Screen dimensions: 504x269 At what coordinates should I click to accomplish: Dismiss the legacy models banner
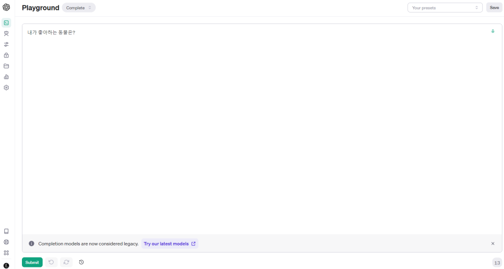[493, 243]
